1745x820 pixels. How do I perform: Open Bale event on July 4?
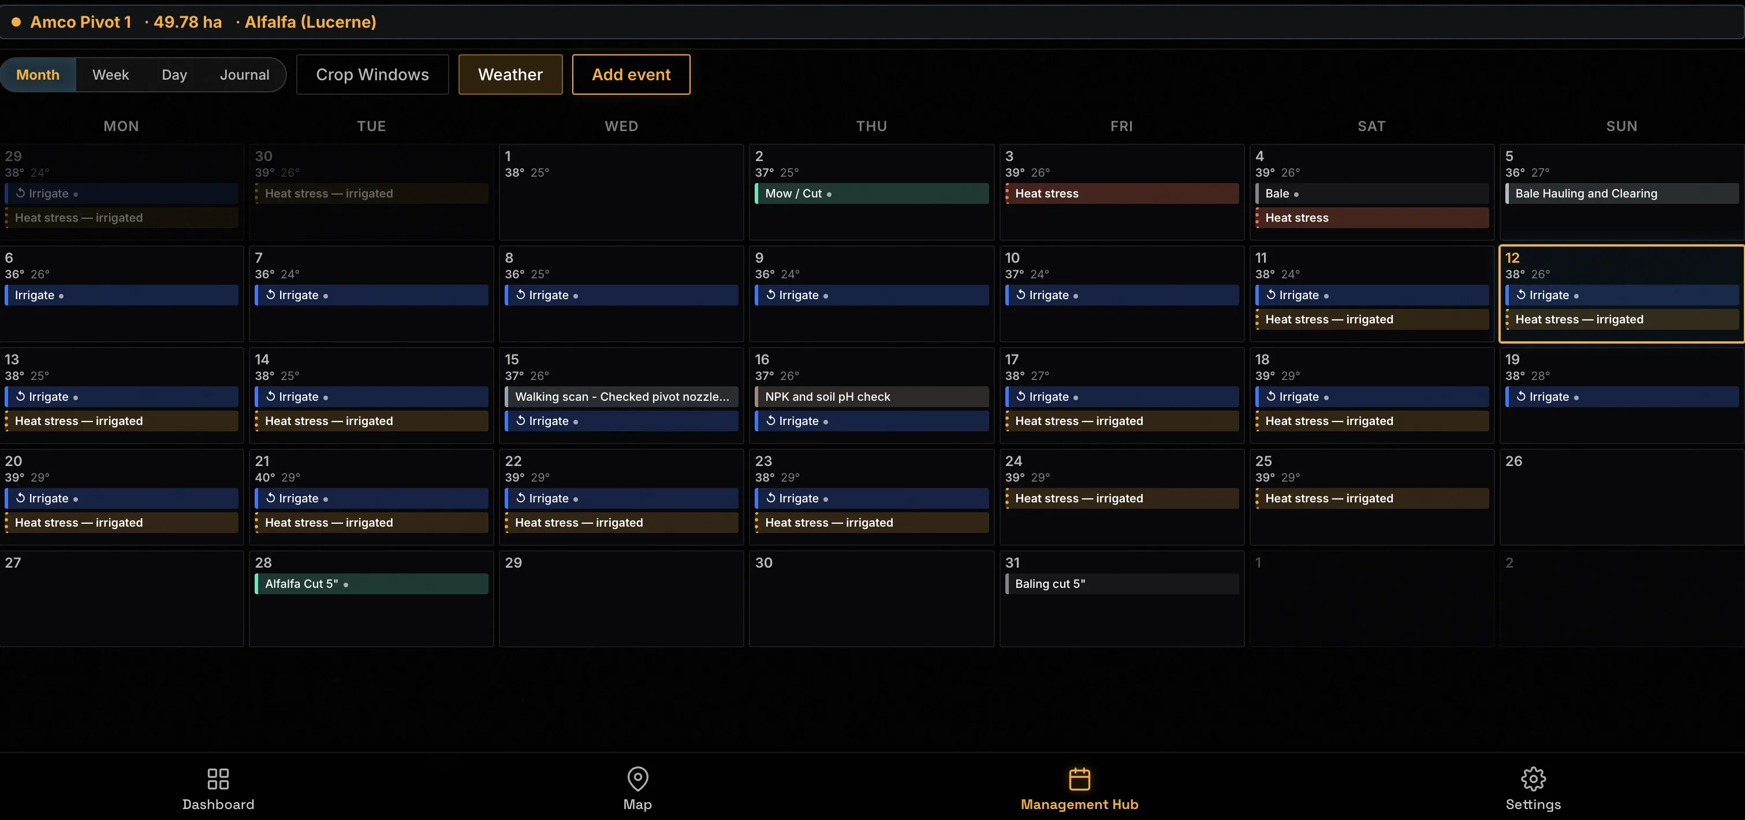[1372, 193]
